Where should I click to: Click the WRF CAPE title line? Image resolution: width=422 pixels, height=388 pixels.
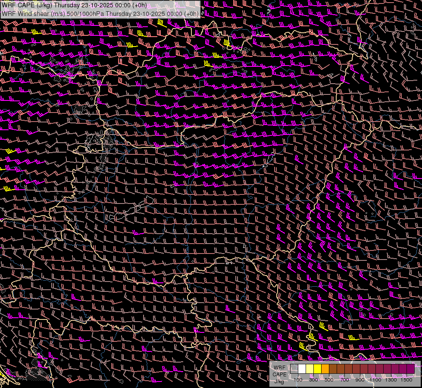pyautogui.click(x=74, y=5)
